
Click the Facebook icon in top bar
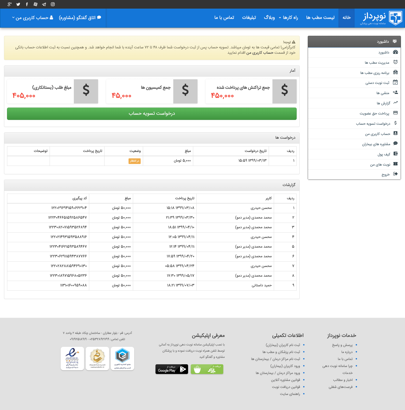pos(27,4)
